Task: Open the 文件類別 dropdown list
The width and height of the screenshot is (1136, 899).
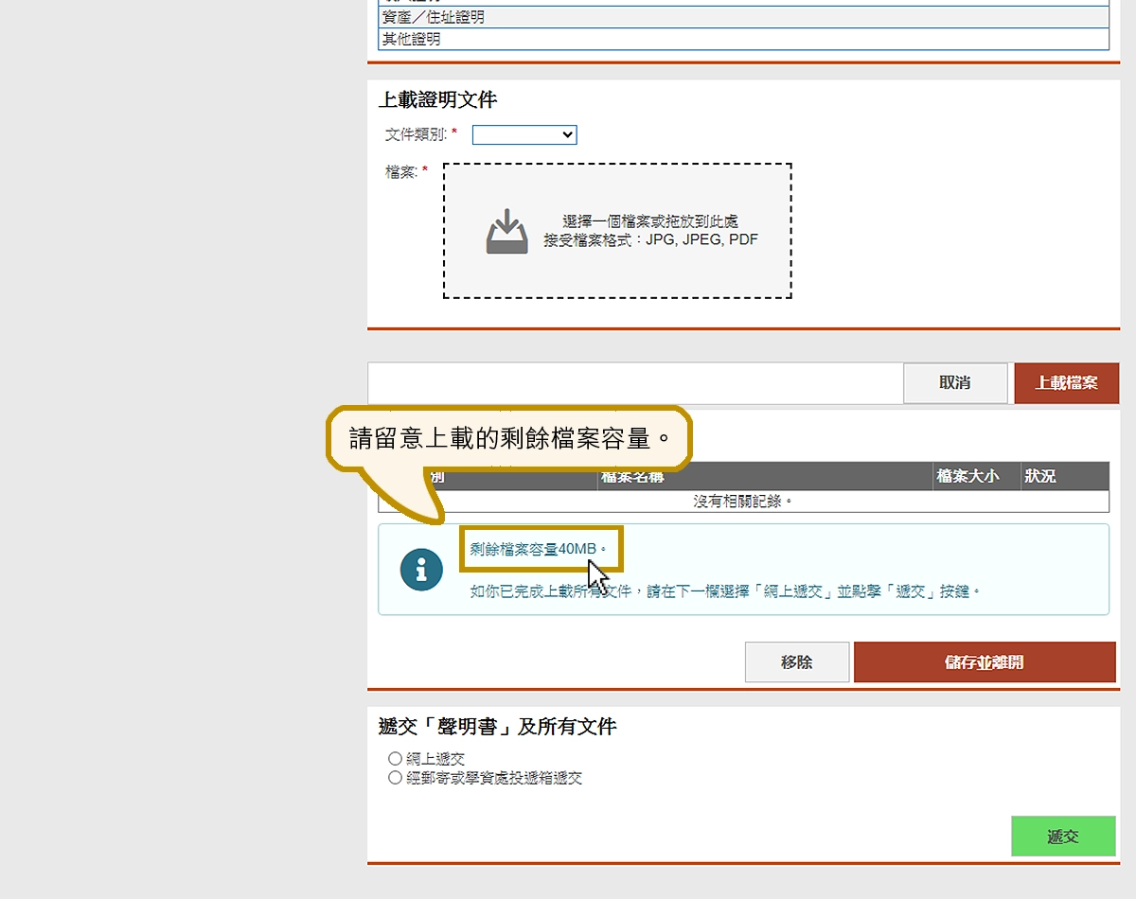Action: [x=524, y=135]
